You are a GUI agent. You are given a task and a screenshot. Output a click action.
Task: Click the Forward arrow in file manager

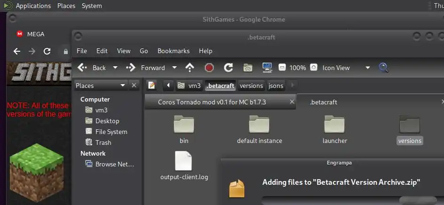tap(131, 68)
